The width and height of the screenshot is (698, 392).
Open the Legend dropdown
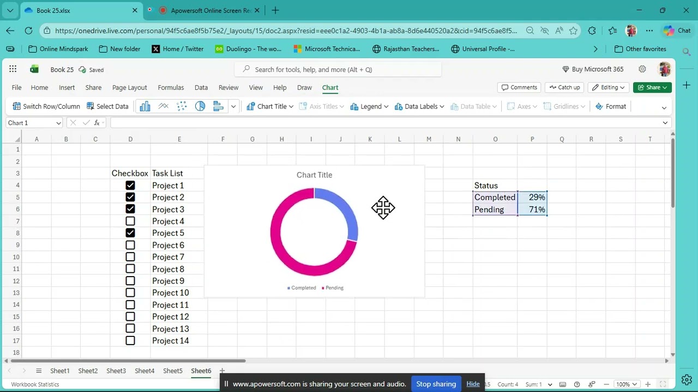tap(369, 106)
